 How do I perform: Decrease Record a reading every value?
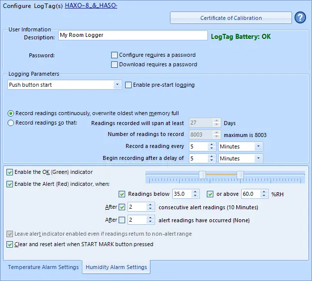point(212,148)
